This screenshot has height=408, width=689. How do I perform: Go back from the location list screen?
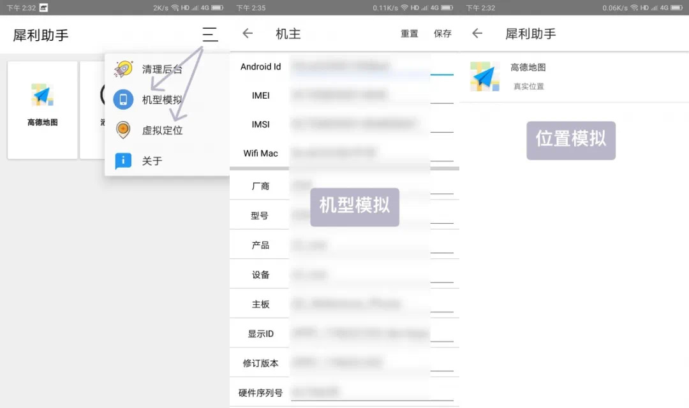477,34
